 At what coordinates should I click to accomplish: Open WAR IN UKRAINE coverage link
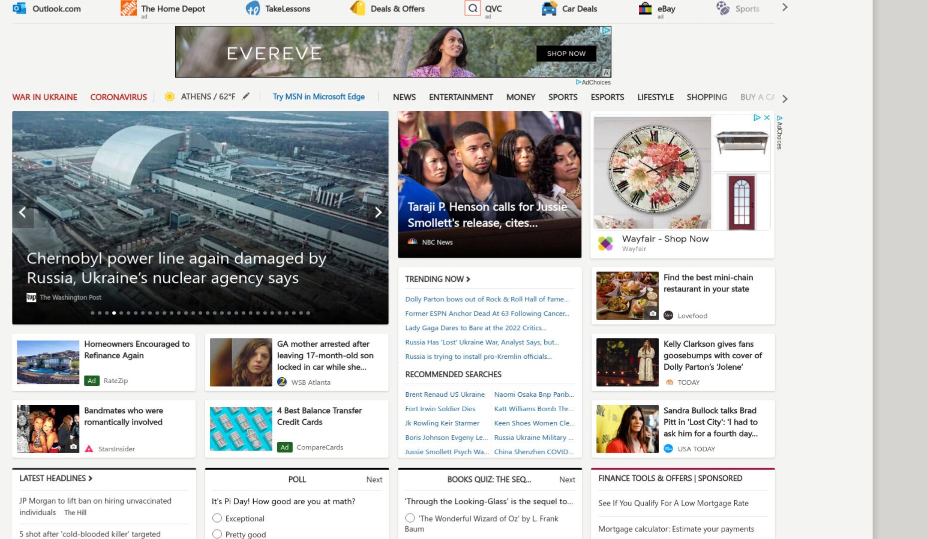point(45,97)
